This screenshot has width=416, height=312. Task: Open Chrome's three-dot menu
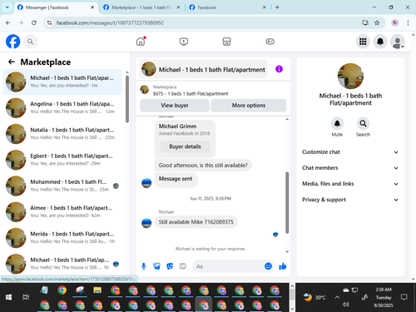pos(408,22)
